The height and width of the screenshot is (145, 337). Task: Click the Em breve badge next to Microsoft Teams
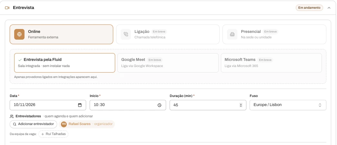[265, 60]
